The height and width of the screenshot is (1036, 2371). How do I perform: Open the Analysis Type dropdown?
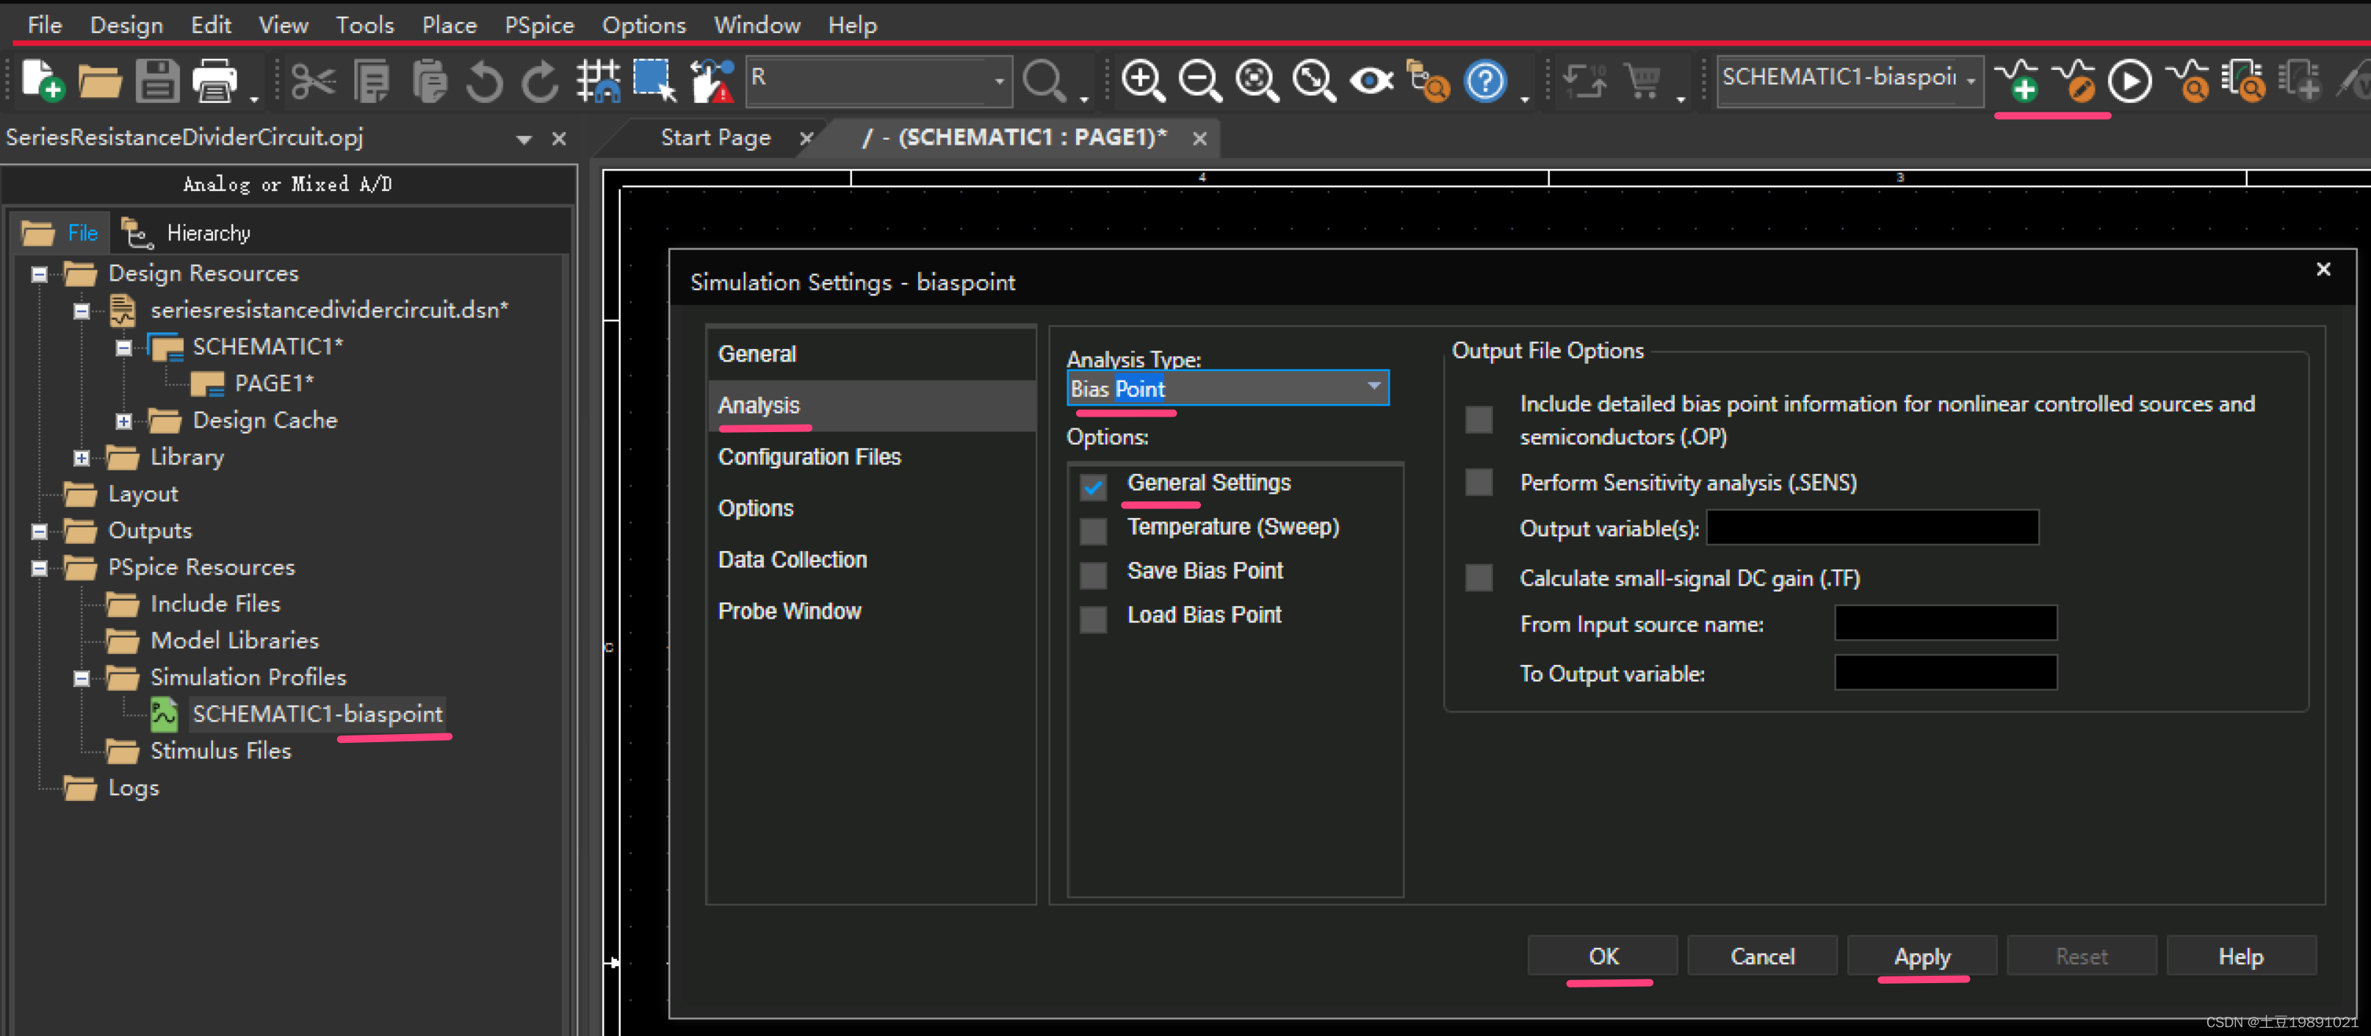[1372, 388]
